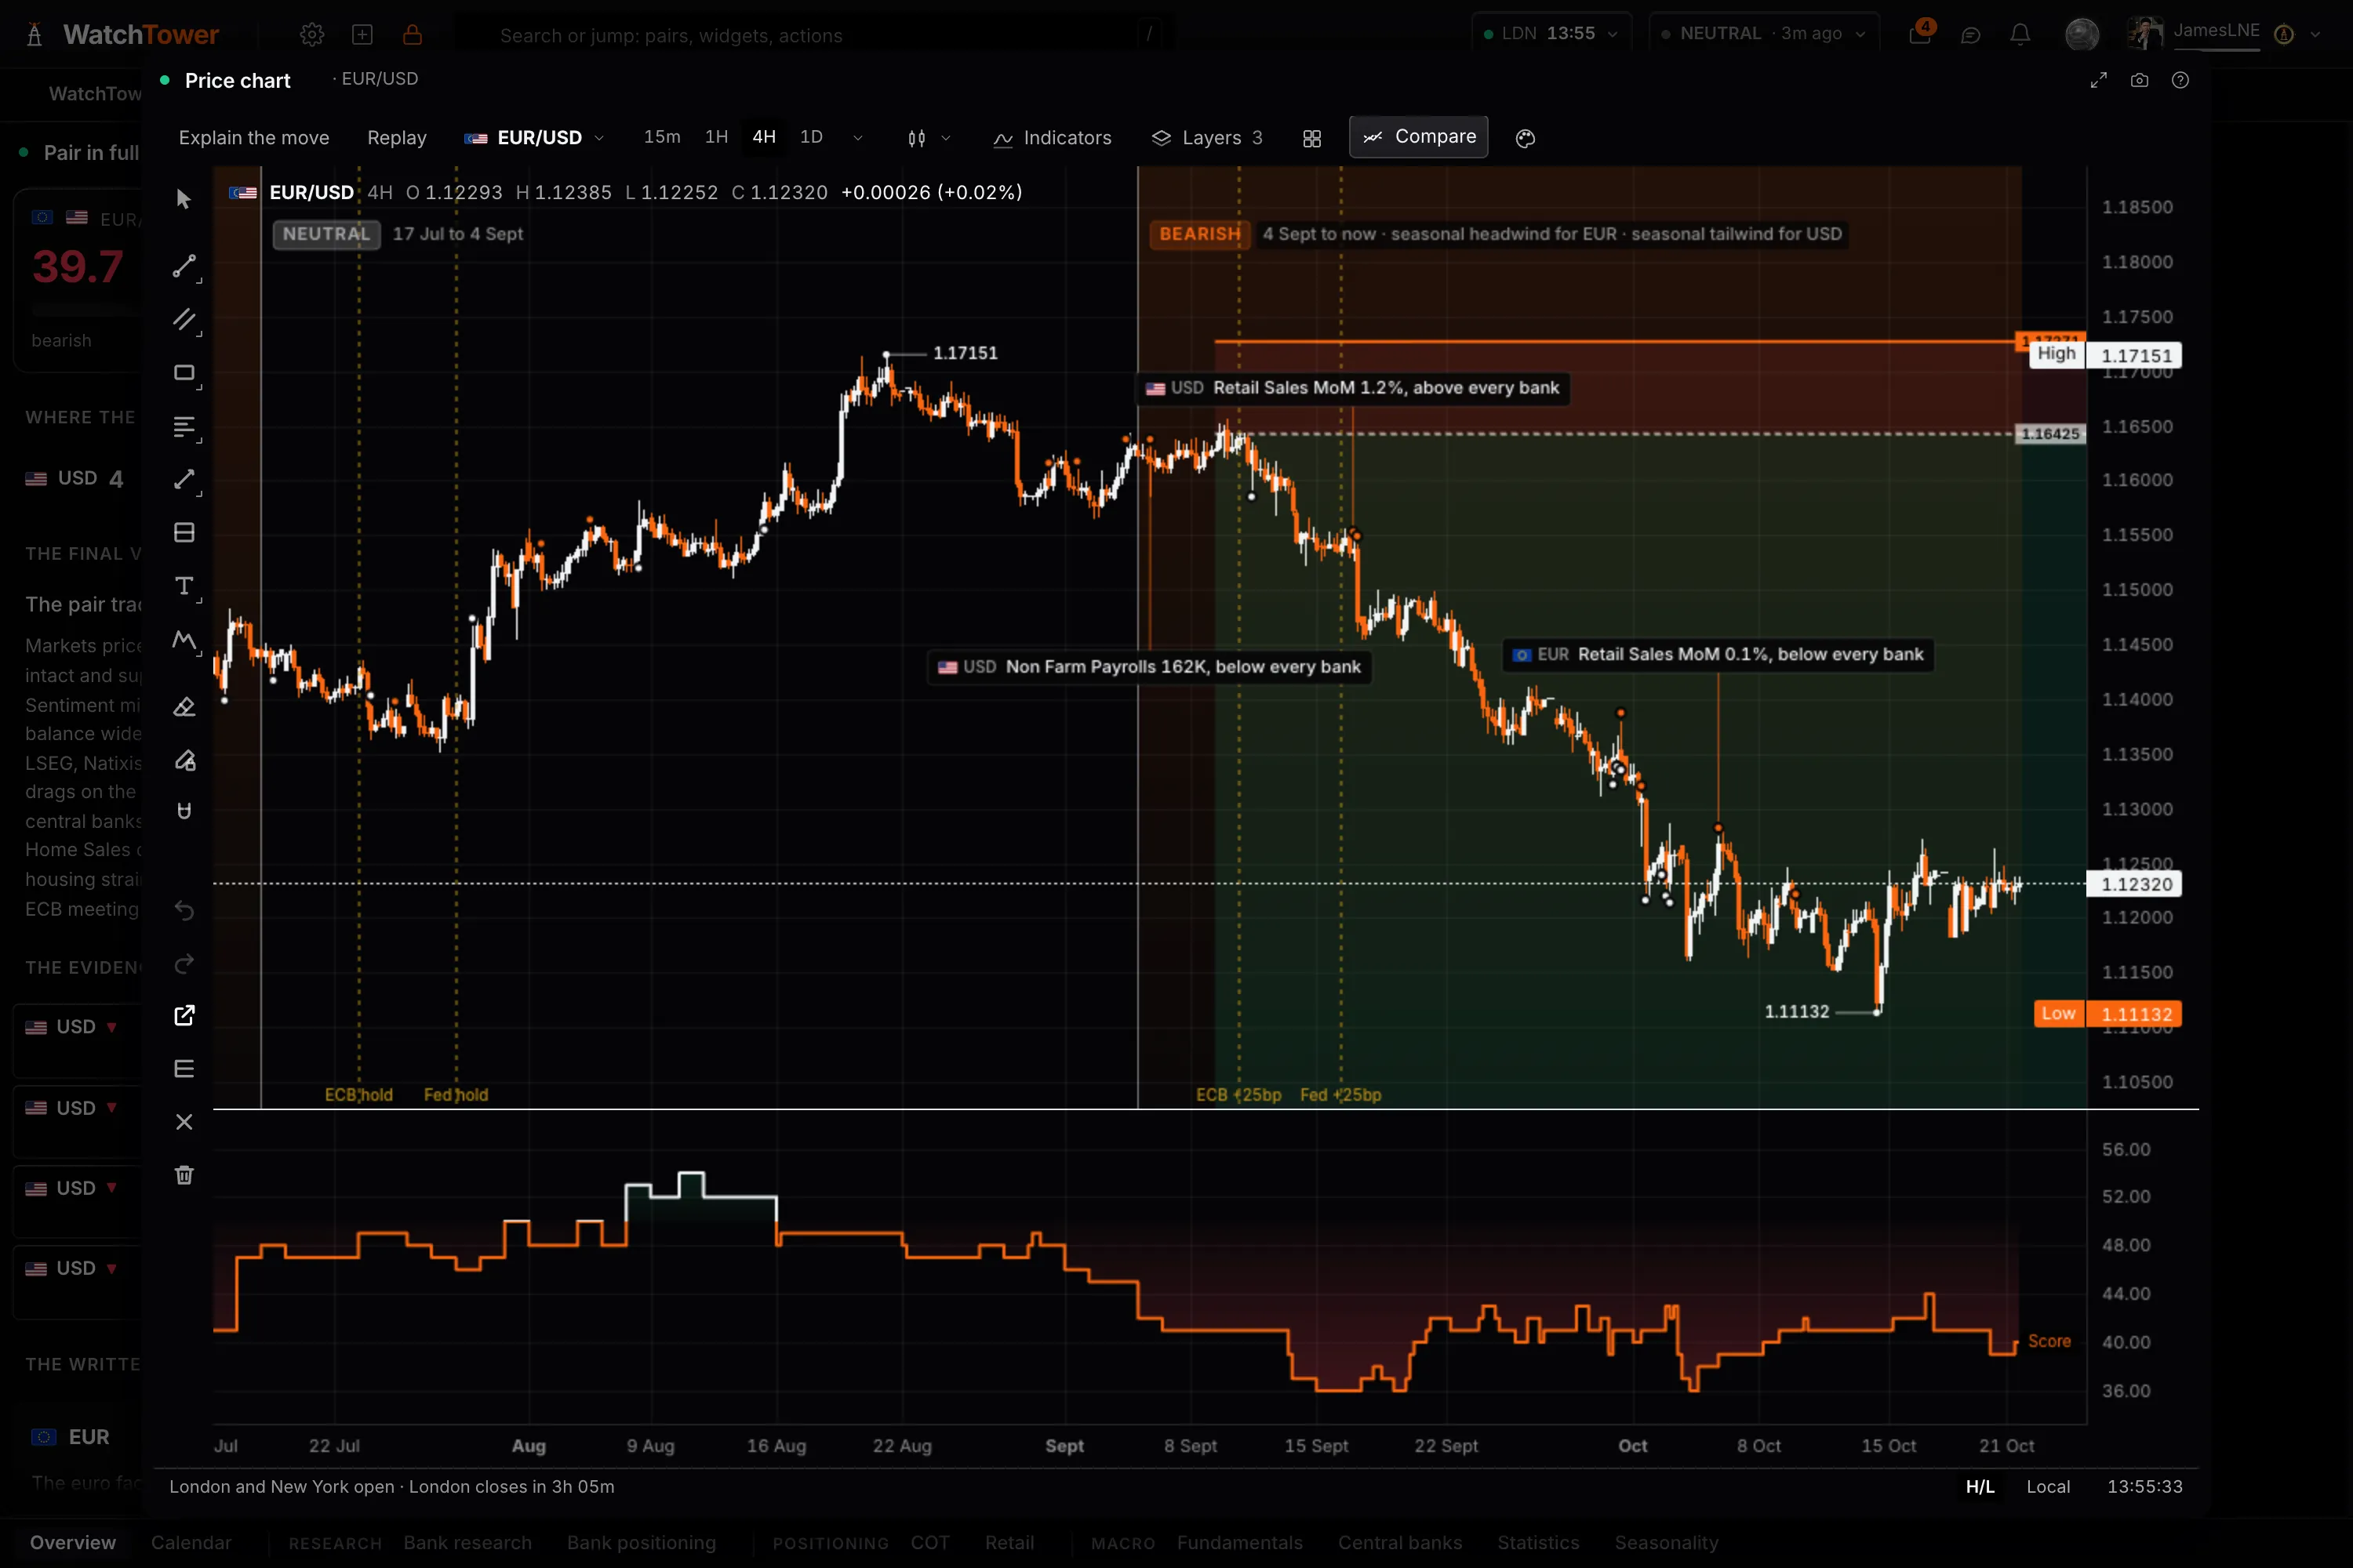Open the LDN 13:55 session dropdown
The width and height of the screenshot is (2353, 1568).
(1551, 34)
